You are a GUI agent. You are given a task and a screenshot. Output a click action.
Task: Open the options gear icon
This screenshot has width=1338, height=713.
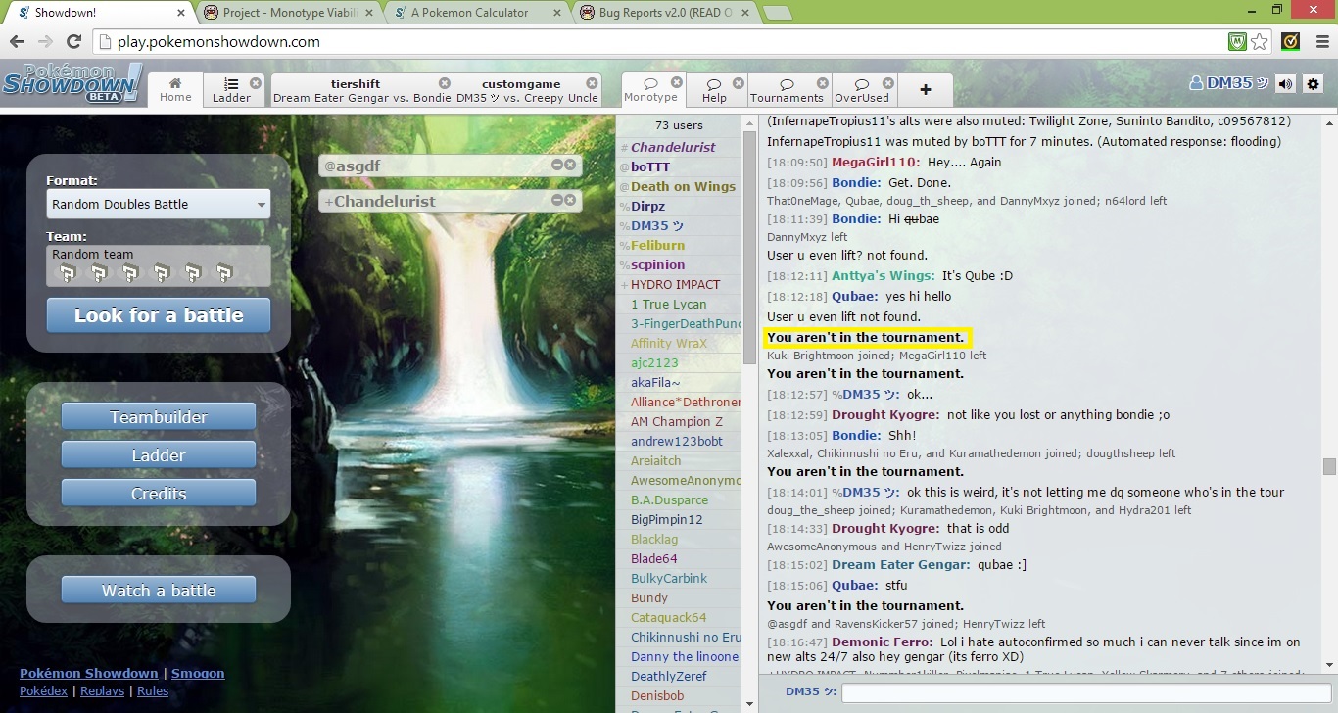coord(1314,84)
